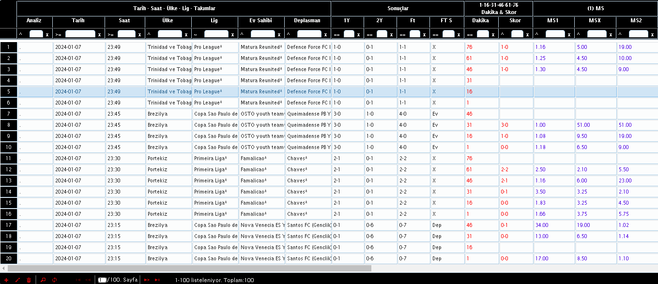Viewport: 658px width, 284px height.
Task: Clear the FT S filter with its x
Action: 459,34
